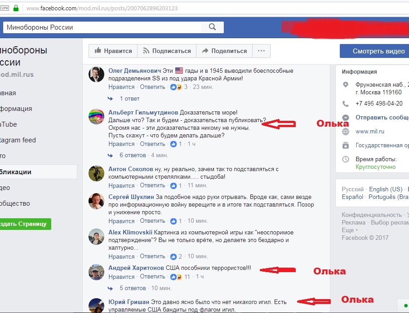Open Alex Klimovskii's avatar
This screenshot has height=313, width=409.
96,236
